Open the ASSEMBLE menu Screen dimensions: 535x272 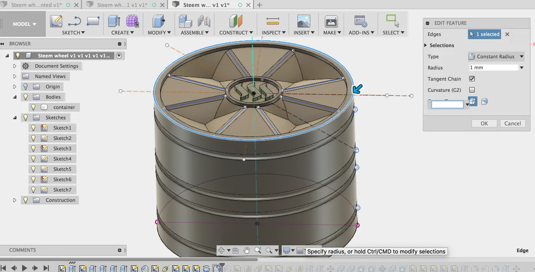[x=195, y=33]
